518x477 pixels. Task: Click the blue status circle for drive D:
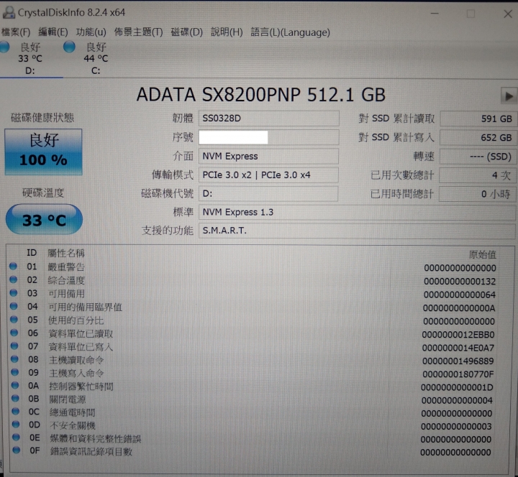tap(4, 47)
